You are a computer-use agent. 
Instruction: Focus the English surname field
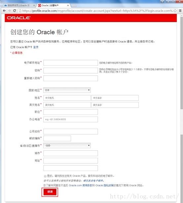[x=67, y=105]
